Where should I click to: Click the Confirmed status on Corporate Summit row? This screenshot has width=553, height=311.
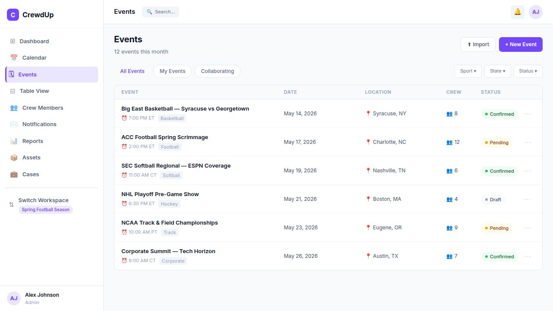[x=499, y=257]
